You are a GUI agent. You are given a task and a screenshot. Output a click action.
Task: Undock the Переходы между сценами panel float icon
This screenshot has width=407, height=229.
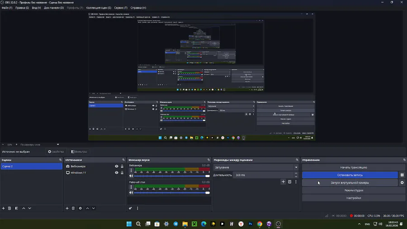pyautogui.click(x=297, y=160)
